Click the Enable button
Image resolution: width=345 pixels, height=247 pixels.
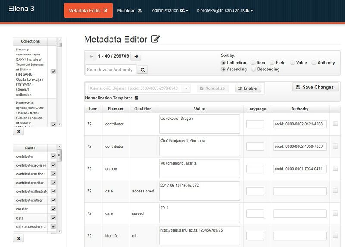tap(248, 88)
